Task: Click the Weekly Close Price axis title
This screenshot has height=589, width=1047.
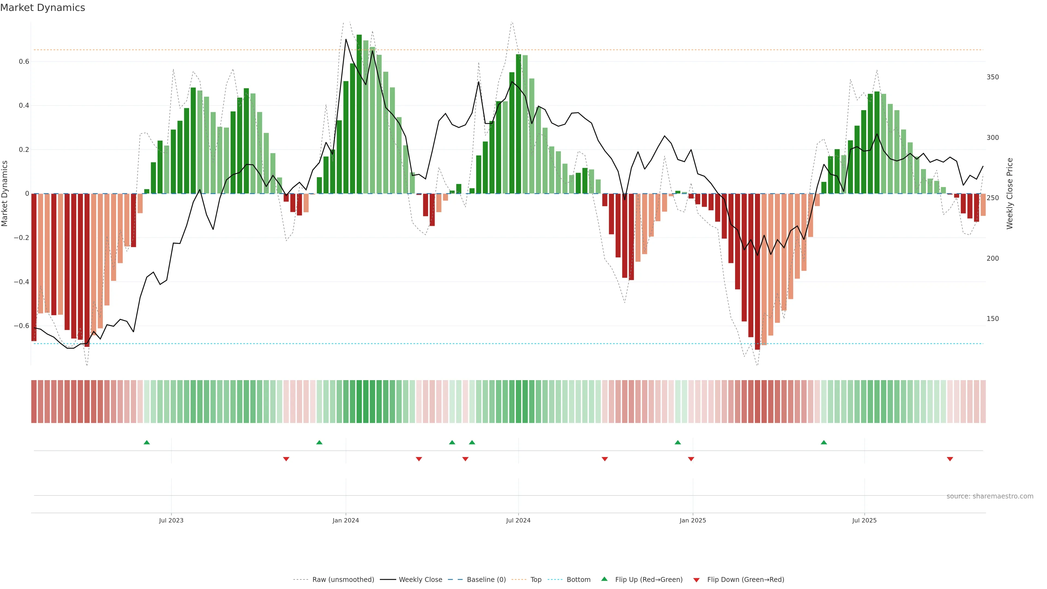Action: pos(1010,194)
